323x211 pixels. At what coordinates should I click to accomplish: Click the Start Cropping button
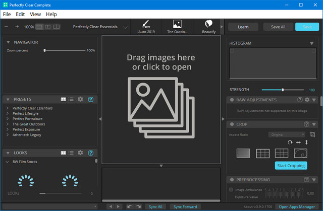point(291,166)
